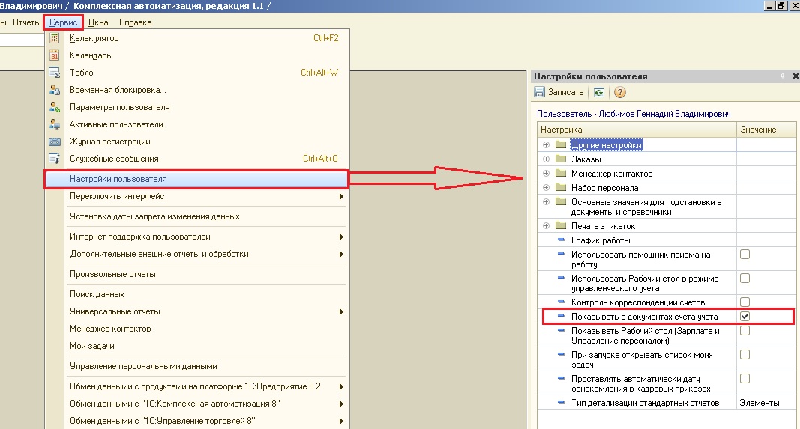This screenshot has height=429, width=800.
Task: Toggle Использовать Рабочий стол управленческого учета checkbox
Action: click(x=745, y=279)
